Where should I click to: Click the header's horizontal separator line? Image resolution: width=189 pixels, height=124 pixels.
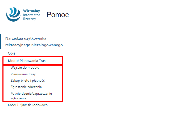94,28
